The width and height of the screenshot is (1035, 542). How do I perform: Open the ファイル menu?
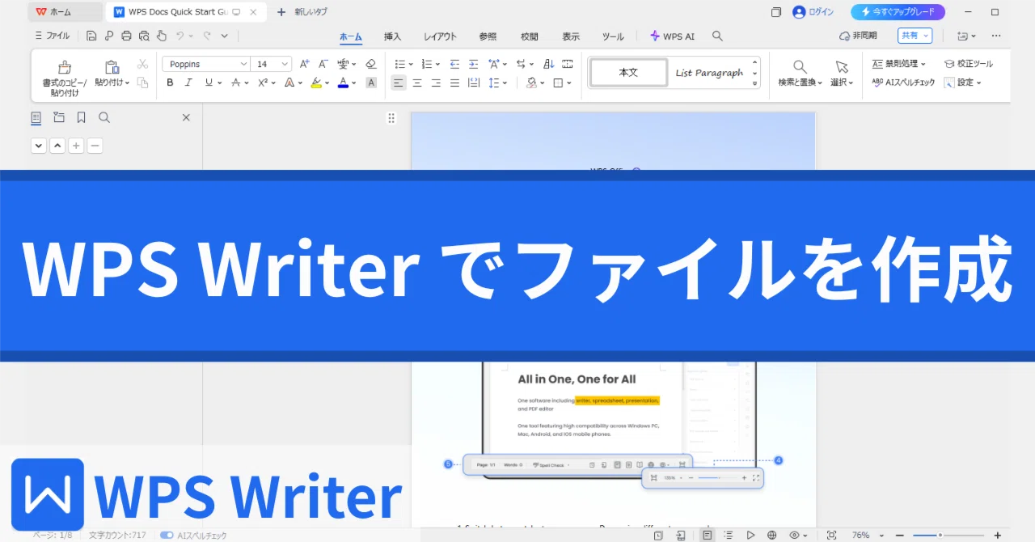pos(53,36)
